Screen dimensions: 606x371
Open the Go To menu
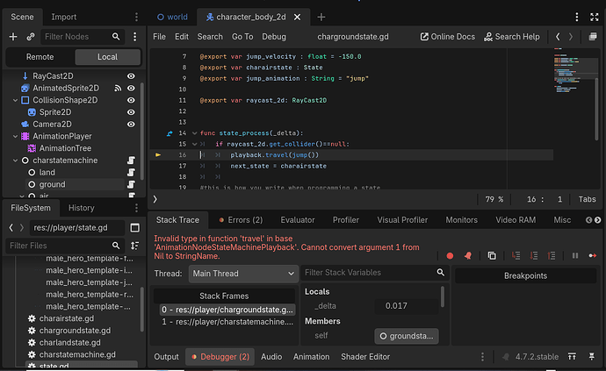(x=242, y=37)
